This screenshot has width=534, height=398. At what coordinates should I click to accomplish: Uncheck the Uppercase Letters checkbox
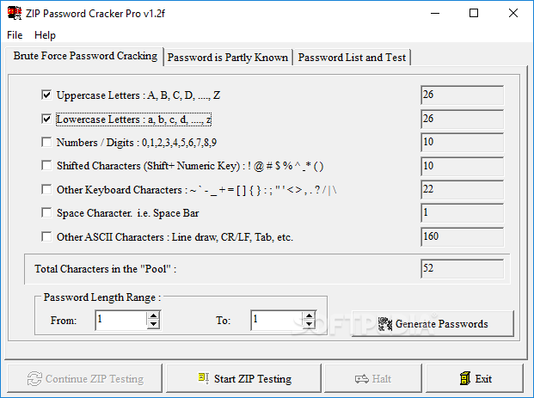pyautogui.click(x=46, y=95)
